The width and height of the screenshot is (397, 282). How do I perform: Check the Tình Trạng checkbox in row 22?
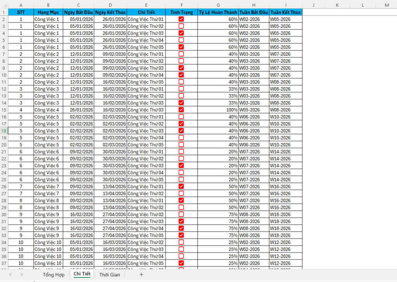pyautogui.click(x=181, y=158)
